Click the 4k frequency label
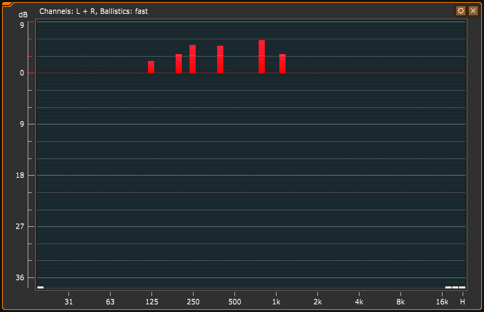The height and width of the screenshot is (312, 484). click(x=359, y=302)
